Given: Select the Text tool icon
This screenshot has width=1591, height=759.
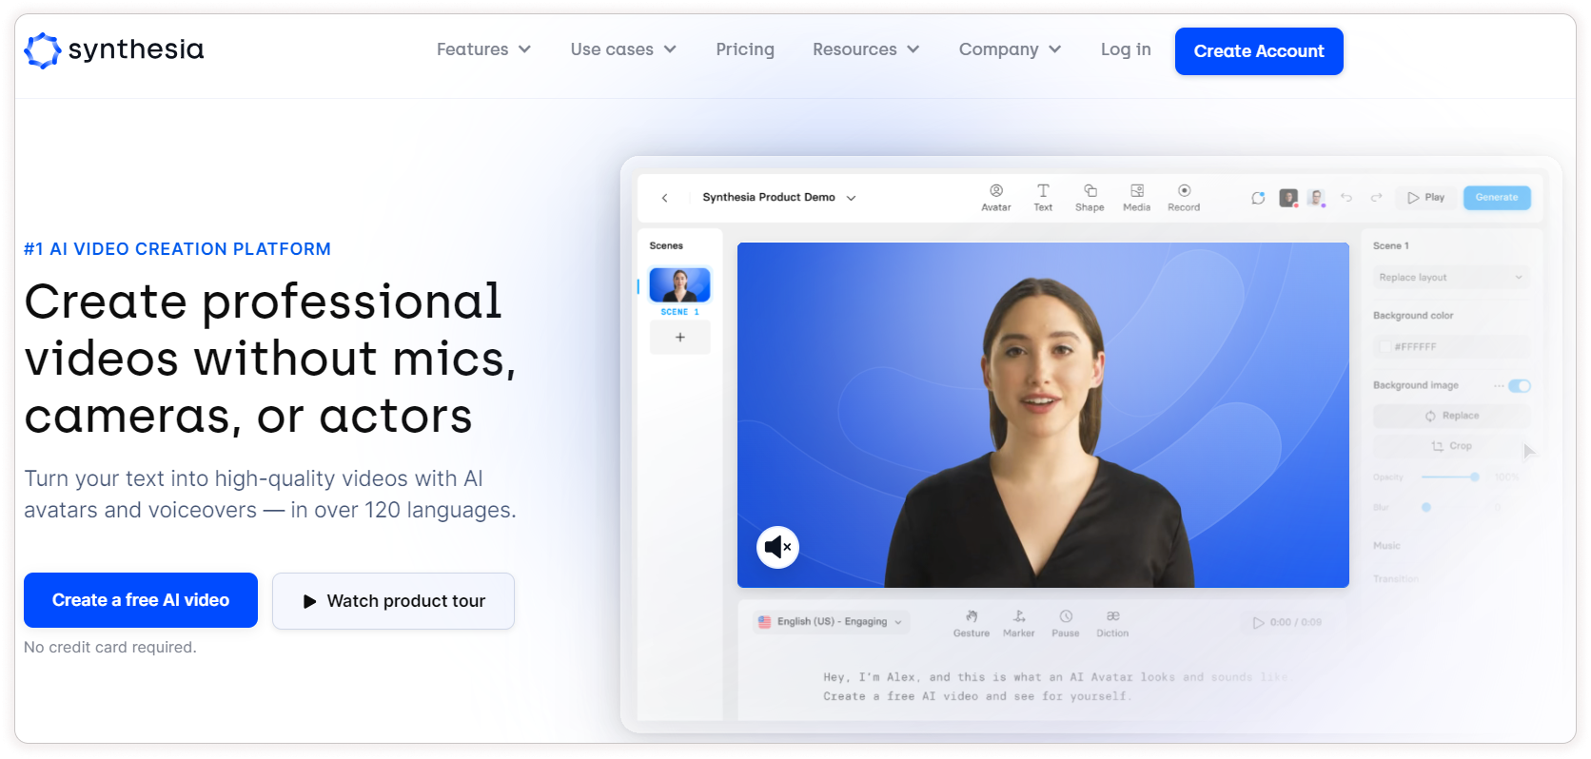Looking at the screenshot, I should [1043, 191].
